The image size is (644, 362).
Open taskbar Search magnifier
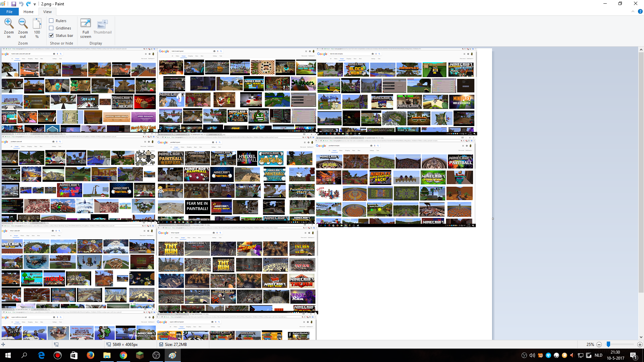click(24, 355)
